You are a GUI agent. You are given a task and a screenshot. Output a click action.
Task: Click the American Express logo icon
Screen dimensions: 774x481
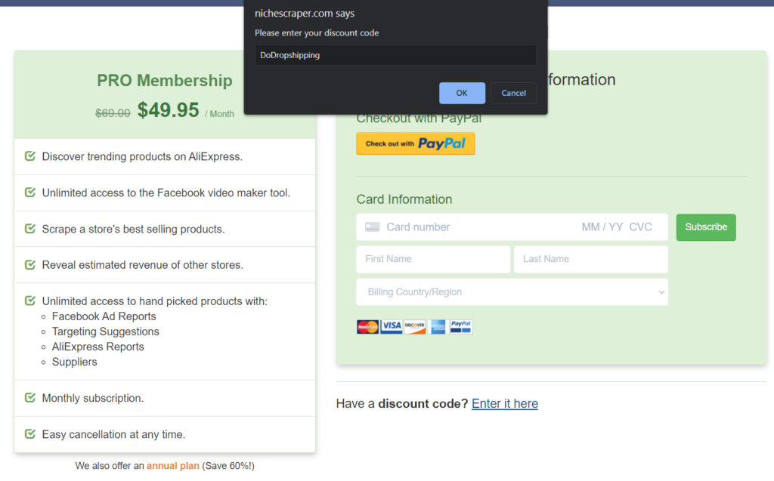point(438,327)
